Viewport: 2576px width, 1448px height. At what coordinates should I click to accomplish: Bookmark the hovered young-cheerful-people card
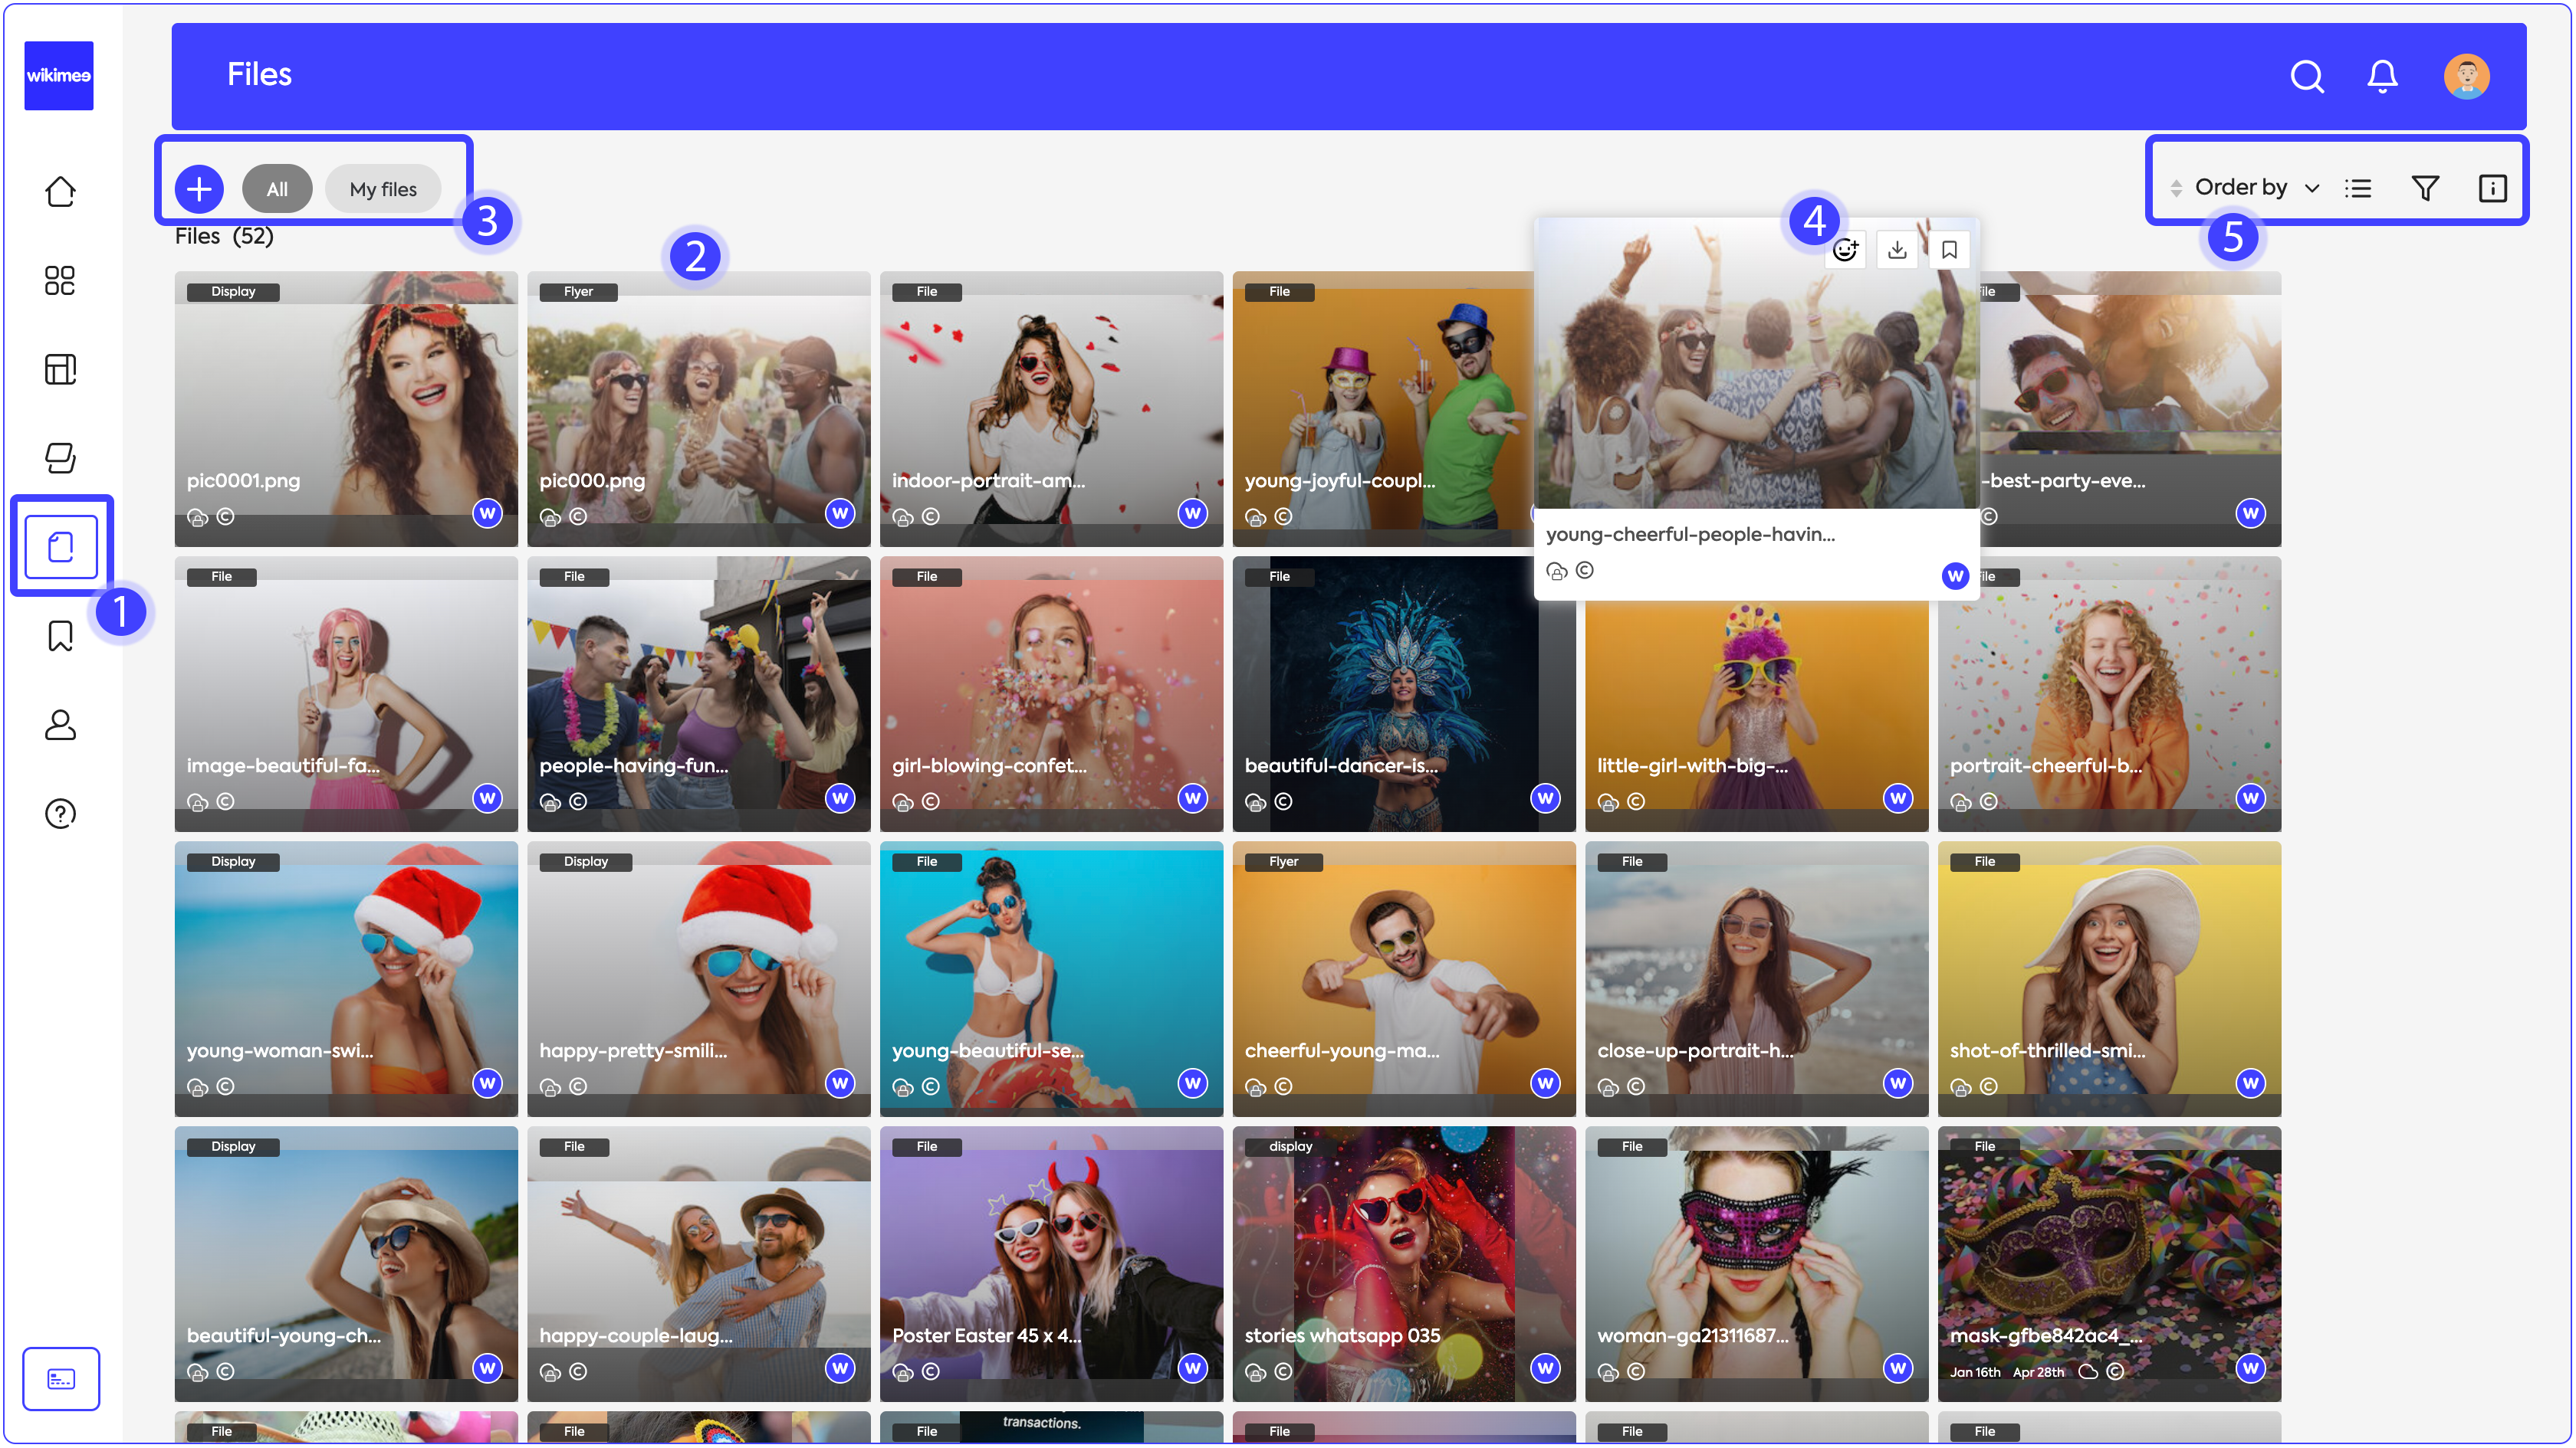click(1949, 250)
